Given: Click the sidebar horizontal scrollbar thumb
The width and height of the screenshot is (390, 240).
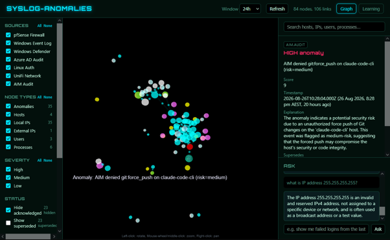Looking at the screenshot, I should tap(28, 236).
